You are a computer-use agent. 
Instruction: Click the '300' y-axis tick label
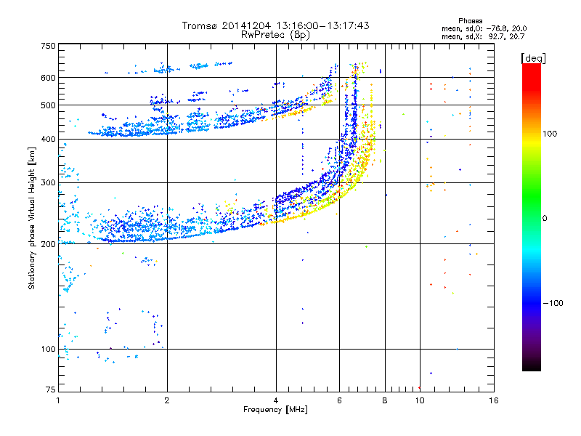click(x=49, y=183)
